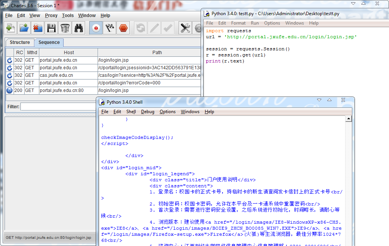Clear the session using trash can icon
Image resolution: width=389 pixels, height=246 pixels.
pyautogui.click(x=65, y=28)
